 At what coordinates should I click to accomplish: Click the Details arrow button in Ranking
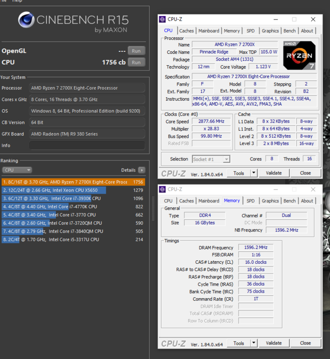(x=142, y=170)
